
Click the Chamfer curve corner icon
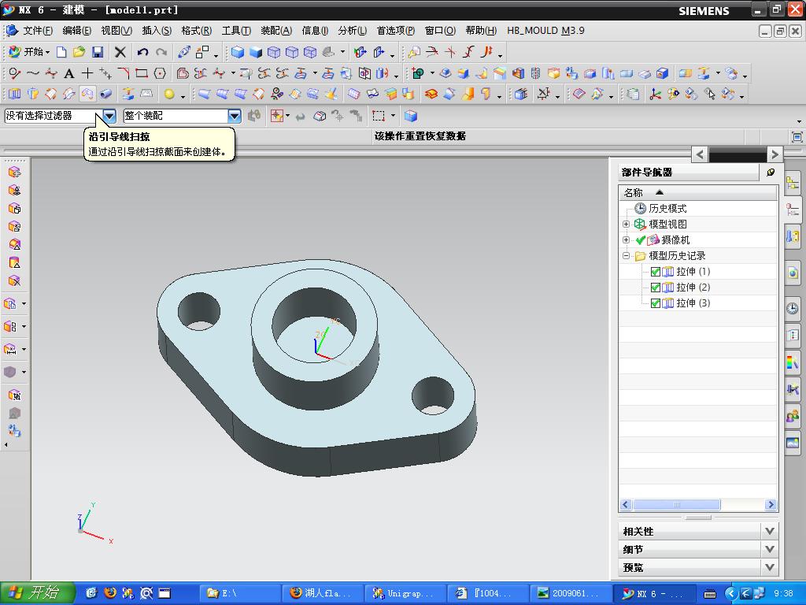124,73
